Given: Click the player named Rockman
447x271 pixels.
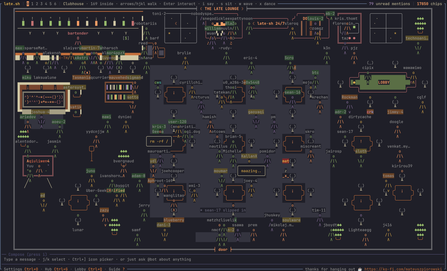Looking at the screenshot, I should [349, 97].
